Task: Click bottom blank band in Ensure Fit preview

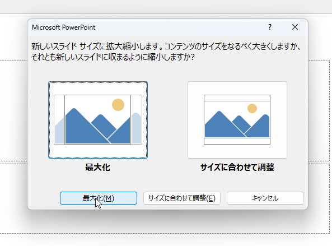Action: coord(237,141)
